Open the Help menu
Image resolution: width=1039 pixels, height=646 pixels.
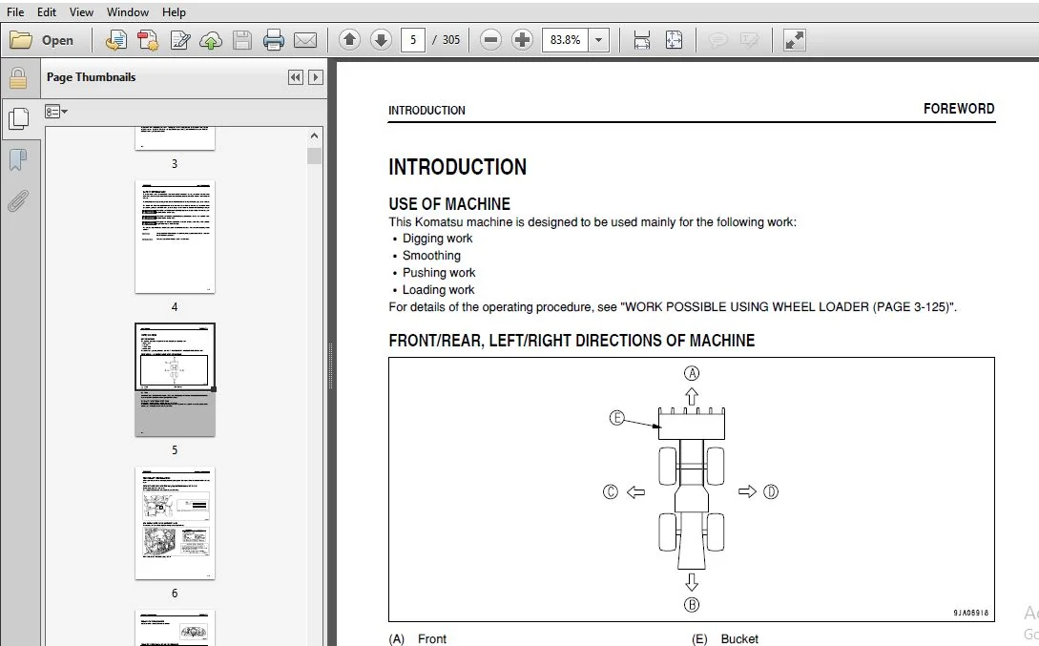pyautogui.click(x=174, y=11)
